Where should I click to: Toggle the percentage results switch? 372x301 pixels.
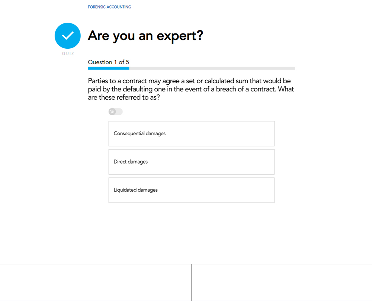pos(115,112)
